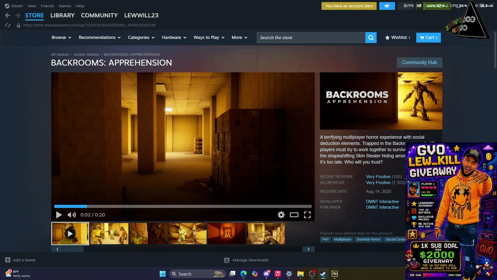Screen dimensions: 497x280
Task: Follow the Action Games breadcrumb
Action: pos(87,54)
